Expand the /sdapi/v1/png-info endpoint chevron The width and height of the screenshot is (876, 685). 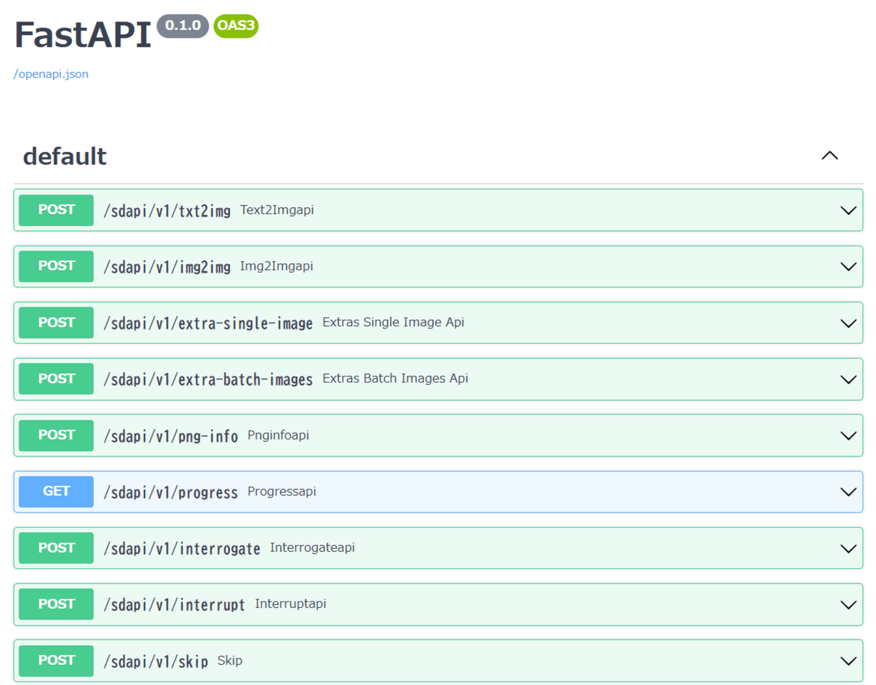click(x=848, y=436)
